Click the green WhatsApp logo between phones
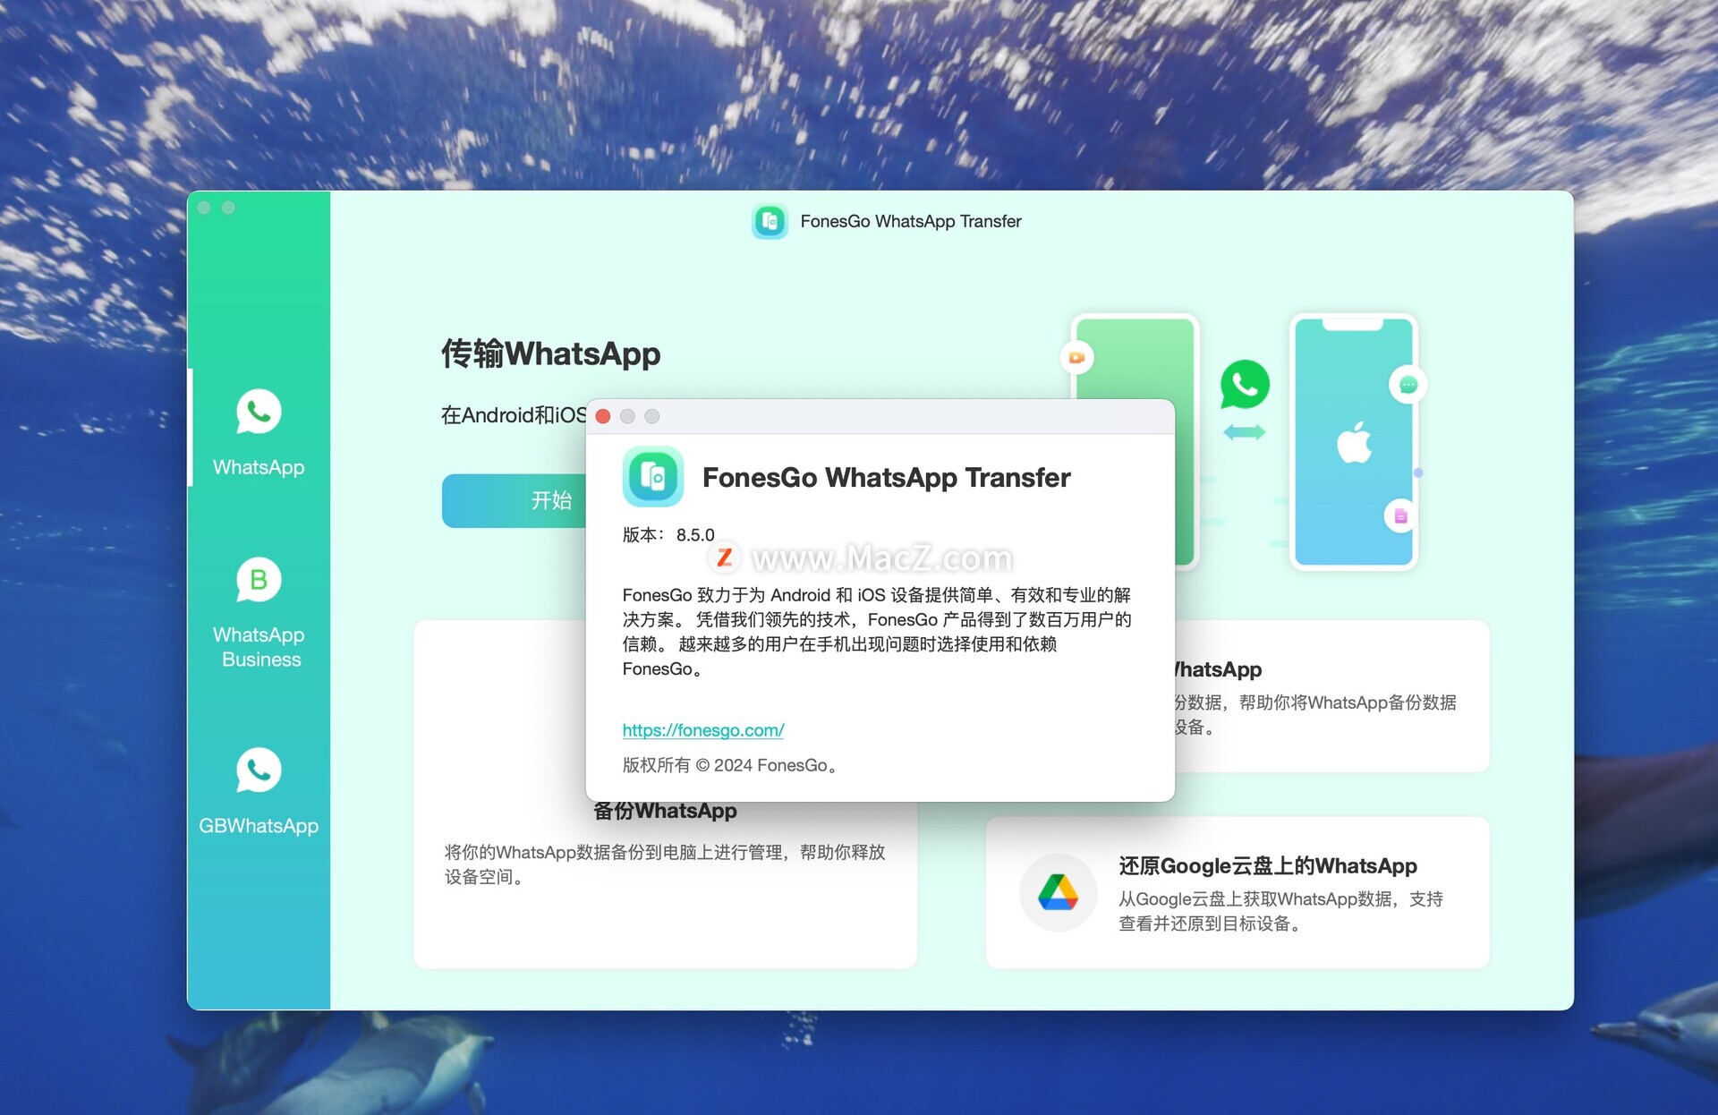The image size is (1718, 1115). tap(1245, 384)
